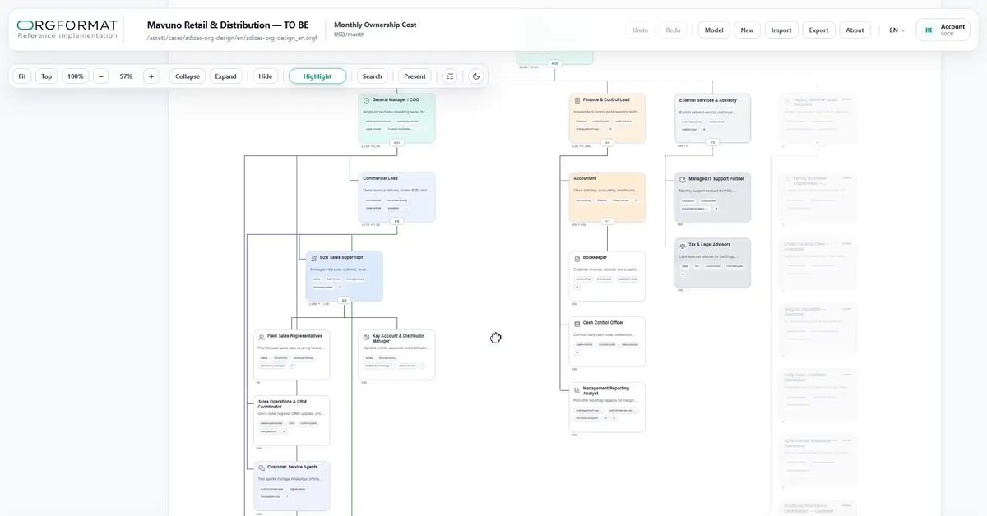
Task: Click the B2B Sales Supervisor node icon
Action: pos(314,258)
